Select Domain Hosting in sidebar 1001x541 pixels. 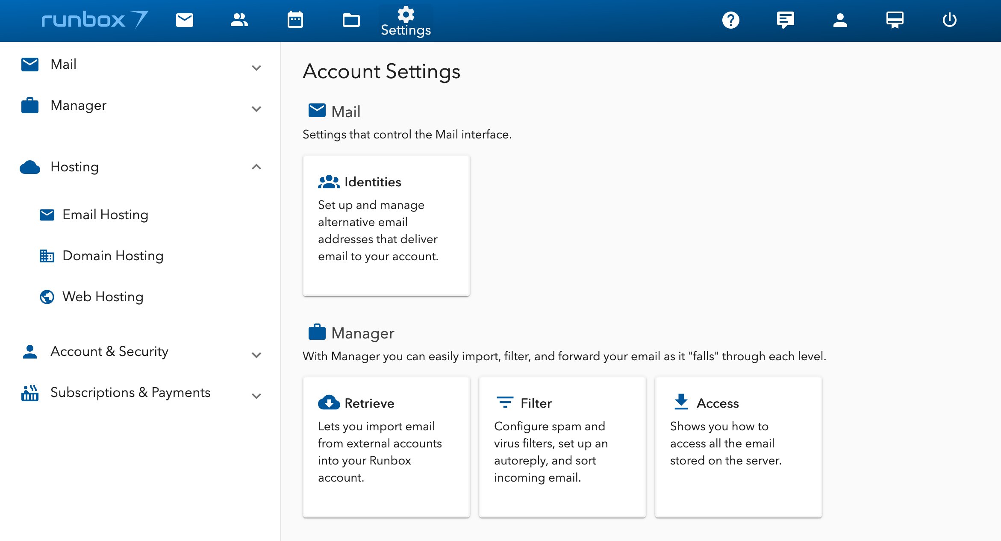(112, 256)
